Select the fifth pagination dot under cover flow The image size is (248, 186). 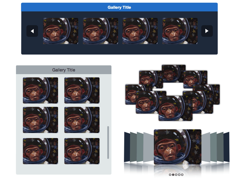(x=182, y=175)
